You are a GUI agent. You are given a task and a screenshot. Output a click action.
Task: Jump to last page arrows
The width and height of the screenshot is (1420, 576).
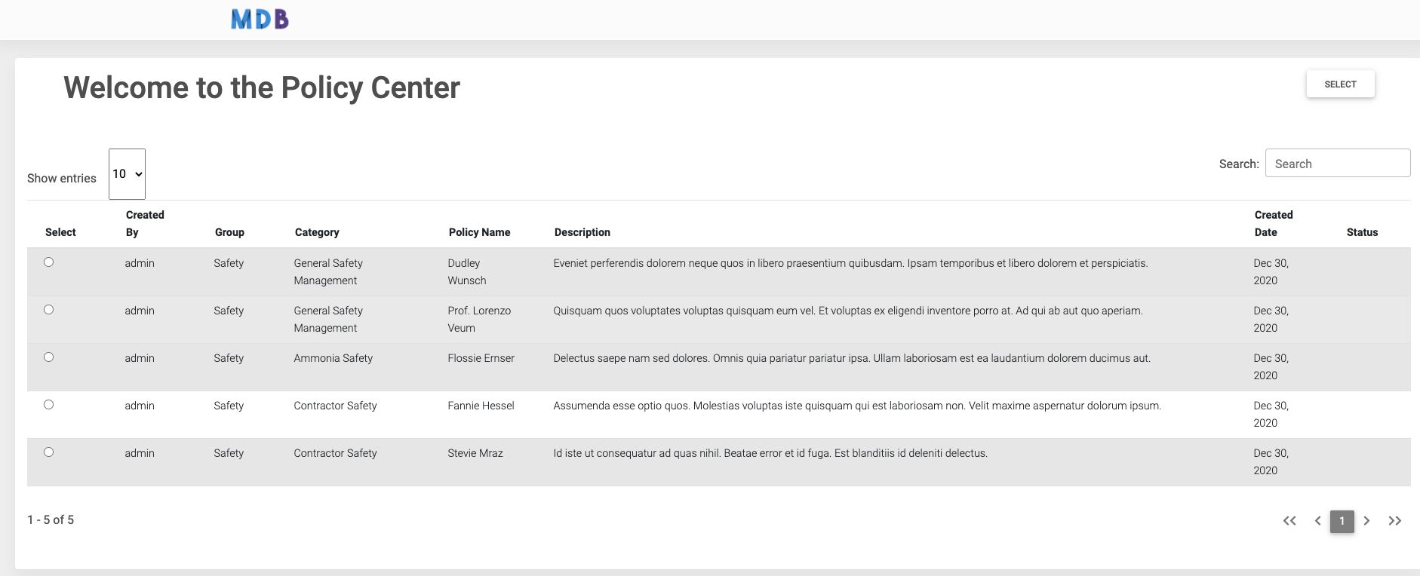1395,521
